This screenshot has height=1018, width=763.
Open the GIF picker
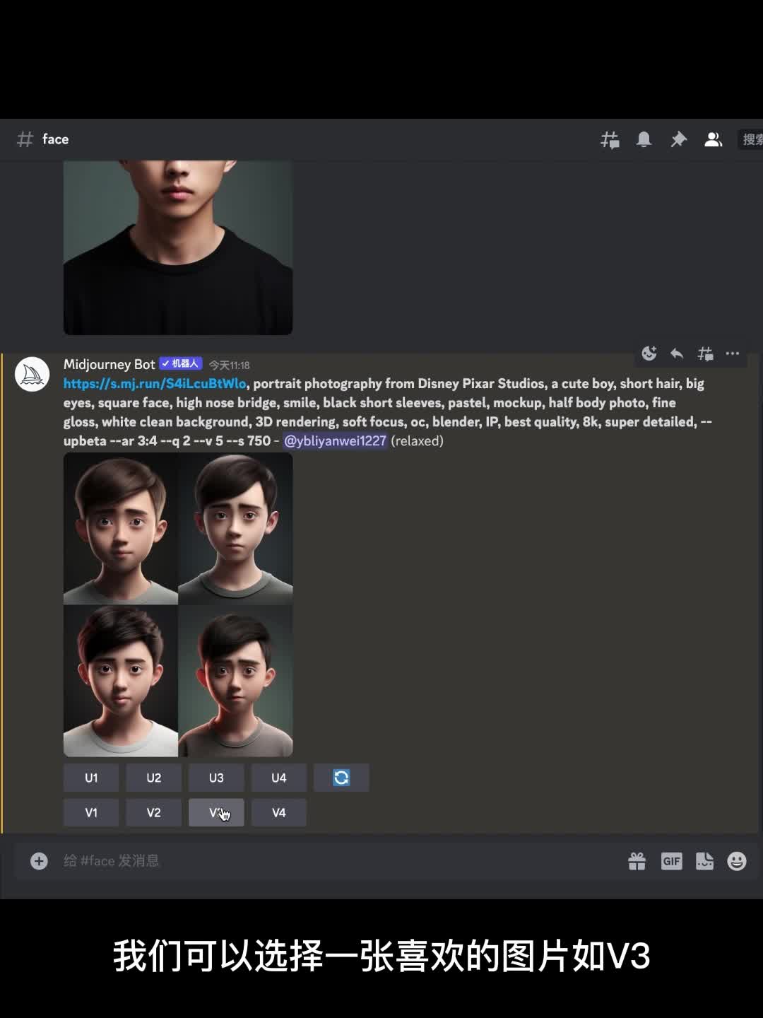click(x=671, y=861)
